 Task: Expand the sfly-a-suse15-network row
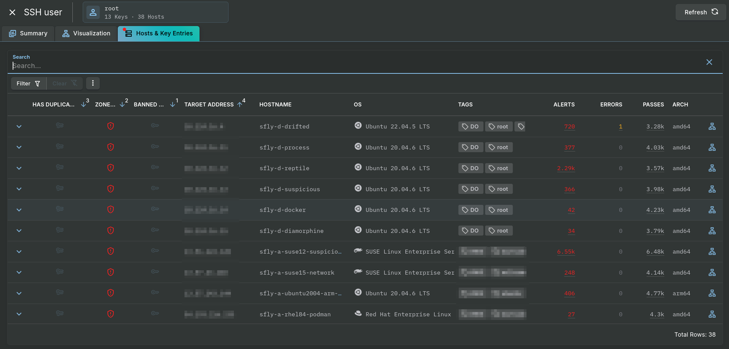point(19,272)
